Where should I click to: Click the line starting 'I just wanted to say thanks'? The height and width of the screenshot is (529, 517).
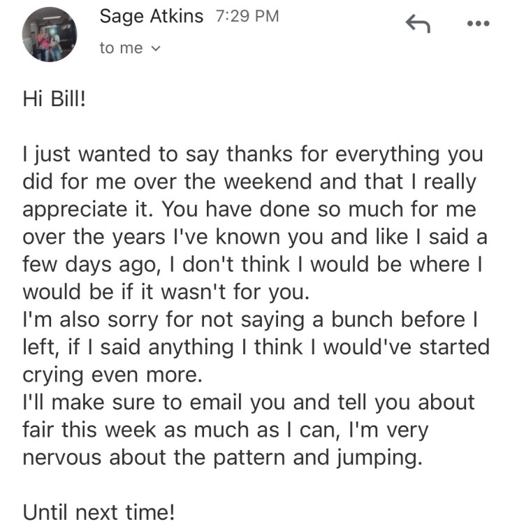point(253,154)
